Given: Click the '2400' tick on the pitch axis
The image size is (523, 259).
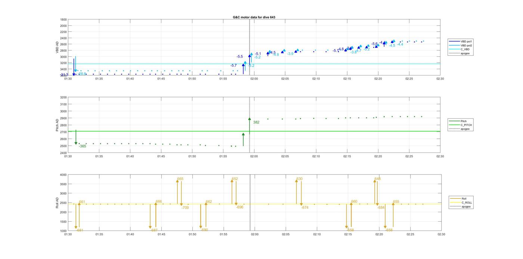Looking at the screenshot, I should [x=64, y=153].
